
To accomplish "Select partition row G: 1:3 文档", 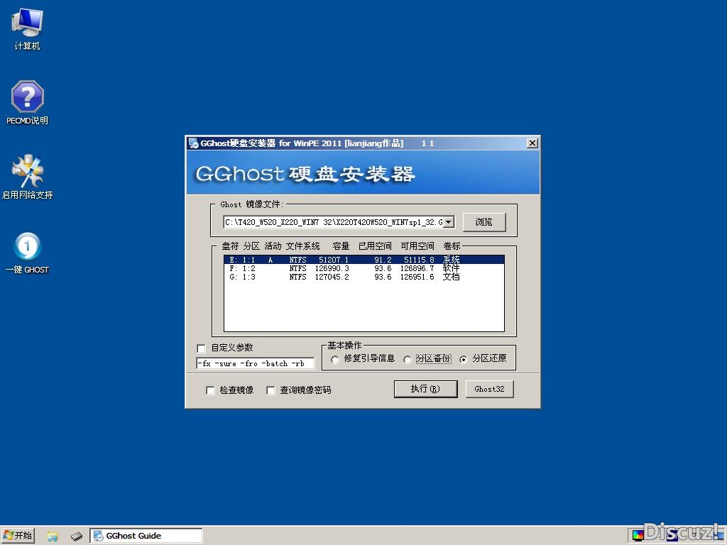I will pos(364,277).
